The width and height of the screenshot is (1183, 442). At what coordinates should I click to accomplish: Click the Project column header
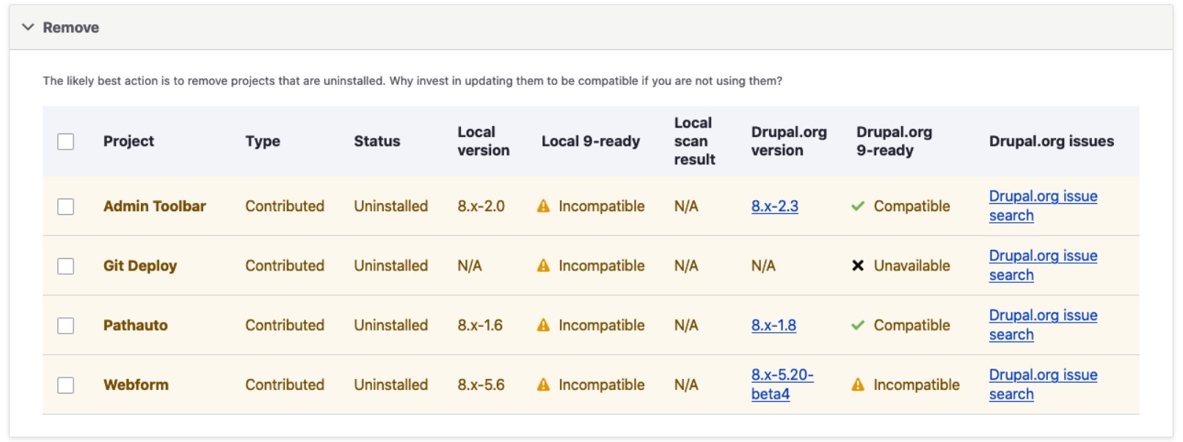click(x=128, y=141)
